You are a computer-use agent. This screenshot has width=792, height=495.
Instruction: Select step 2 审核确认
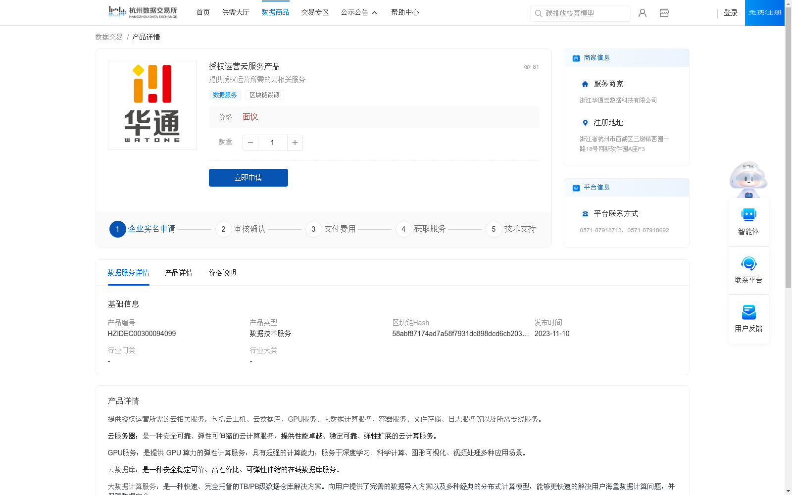click(241, 229)
